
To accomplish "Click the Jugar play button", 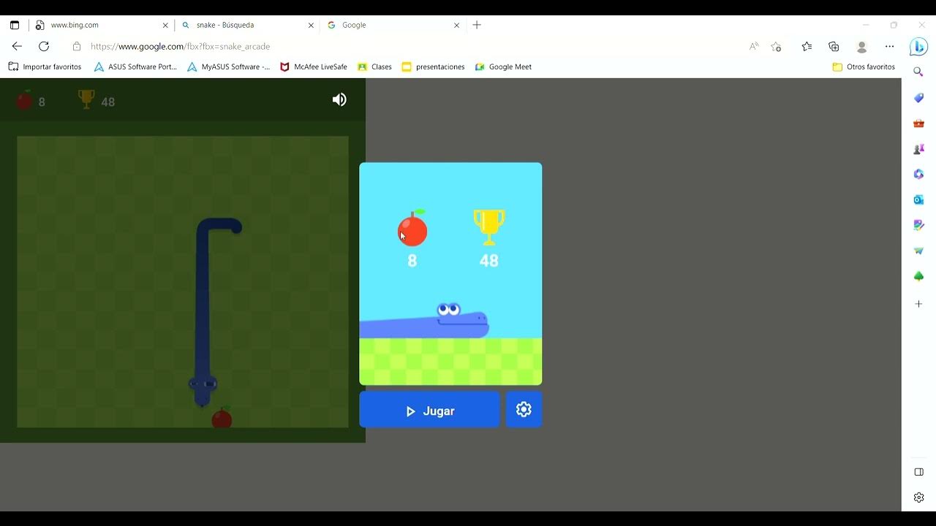I will [x=429, y=410].
